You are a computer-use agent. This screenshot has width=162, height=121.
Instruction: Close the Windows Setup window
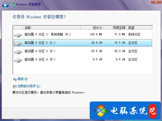pyautogui.click(x=156, y=2)
